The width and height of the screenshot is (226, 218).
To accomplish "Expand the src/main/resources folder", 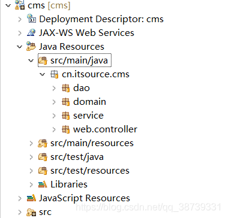I will [x=31, y=143].
